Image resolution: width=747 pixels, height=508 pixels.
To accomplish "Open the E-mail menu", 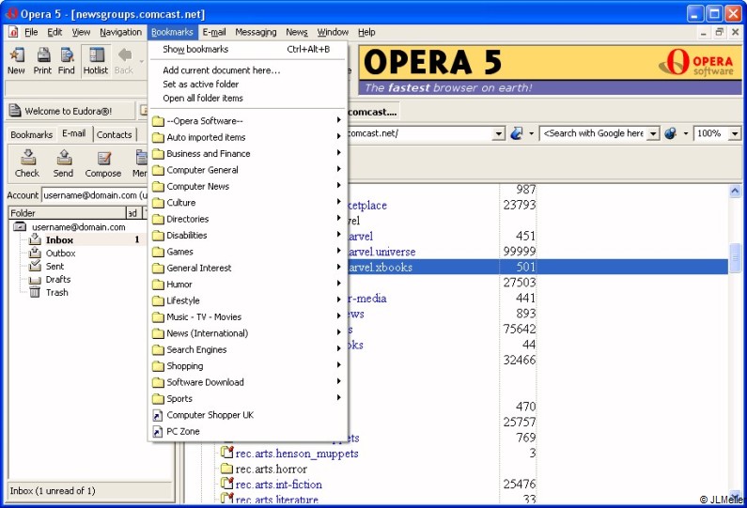I will coord(214,32).
